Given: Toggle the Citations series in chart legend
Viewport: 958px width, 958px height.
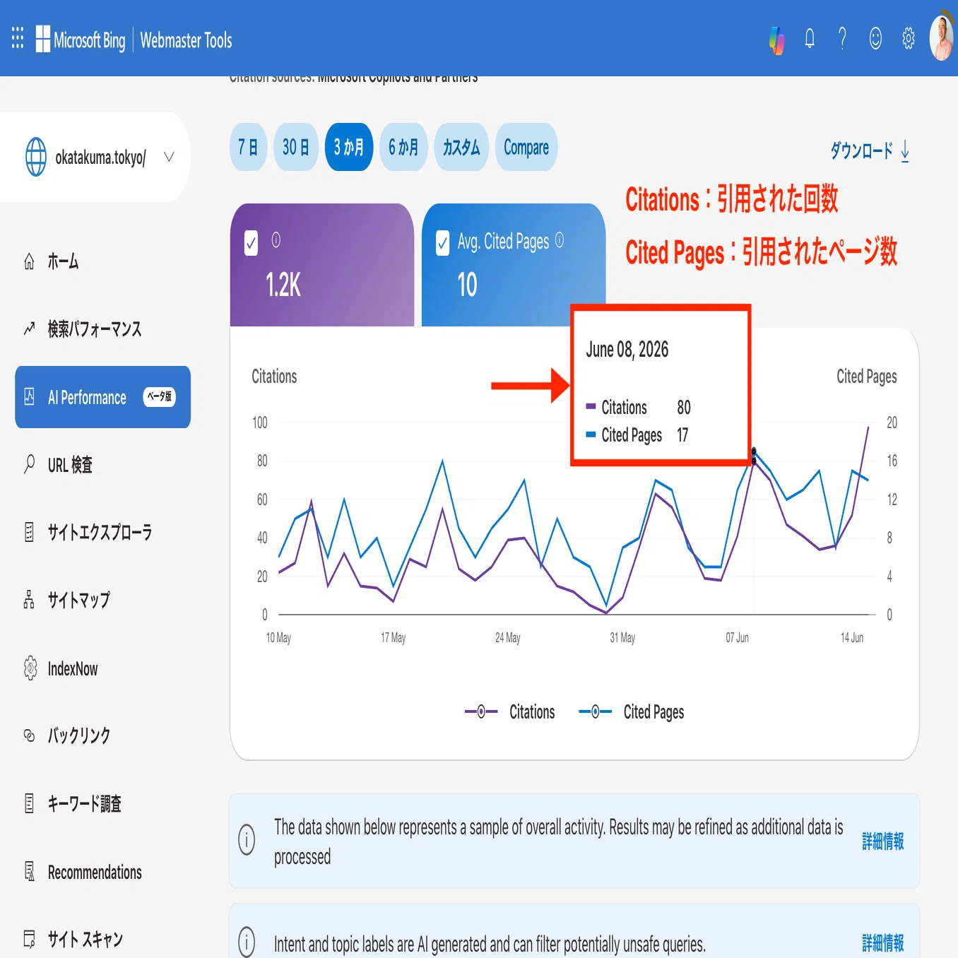Looking at the screenshot, I should point(509,711).
